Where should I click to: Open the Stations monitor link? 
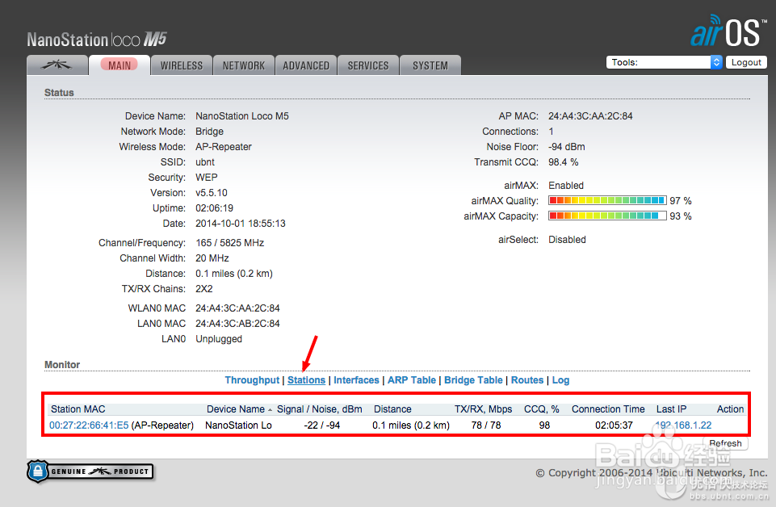click(306, 380)
